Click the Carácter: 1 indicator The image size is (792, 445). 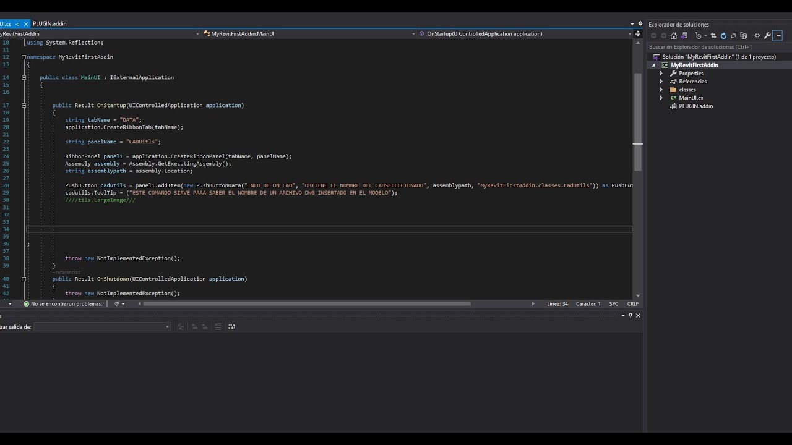(x=588, y=303)
